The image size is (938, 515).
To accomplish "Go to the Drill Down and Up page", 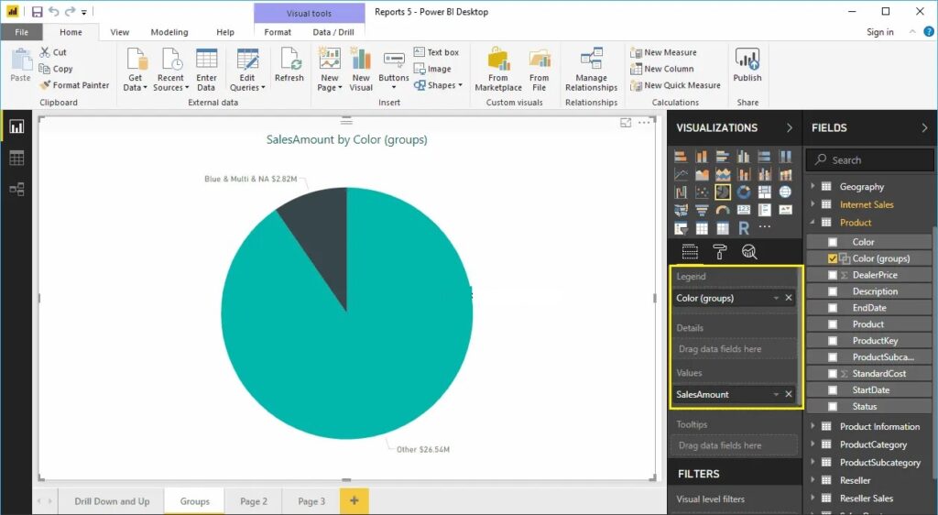I will point(112,501).
